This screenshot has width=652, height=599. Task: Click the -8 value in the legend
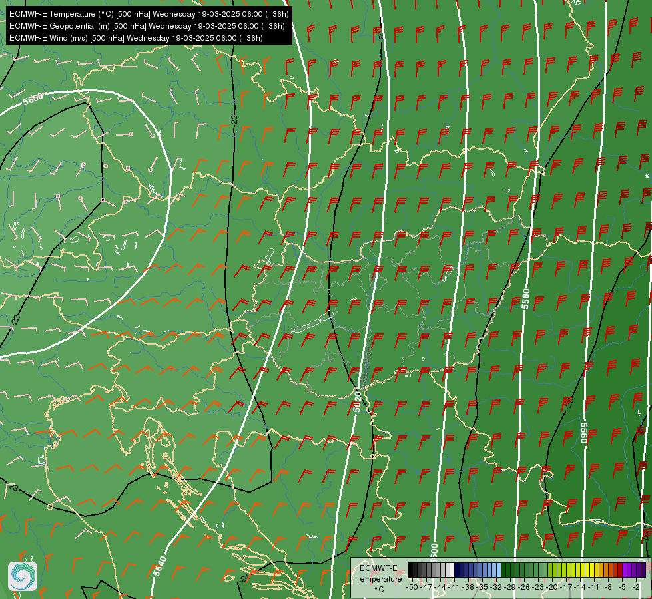point(608,587)
